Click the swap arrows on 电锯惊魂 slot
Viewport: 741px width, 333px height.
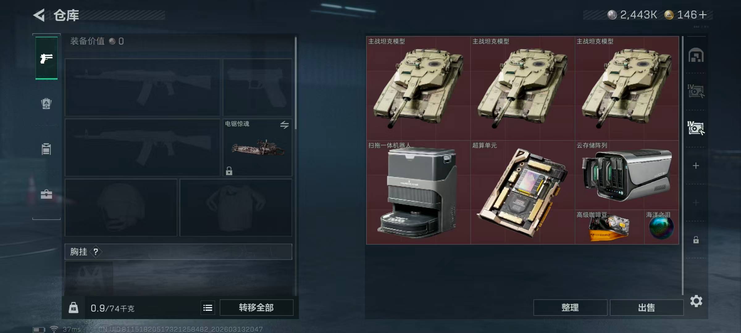coord(284,125)
